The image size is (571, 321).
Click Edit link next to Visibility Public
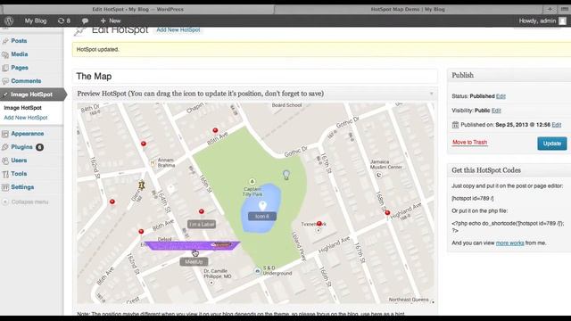click(496, 111)
